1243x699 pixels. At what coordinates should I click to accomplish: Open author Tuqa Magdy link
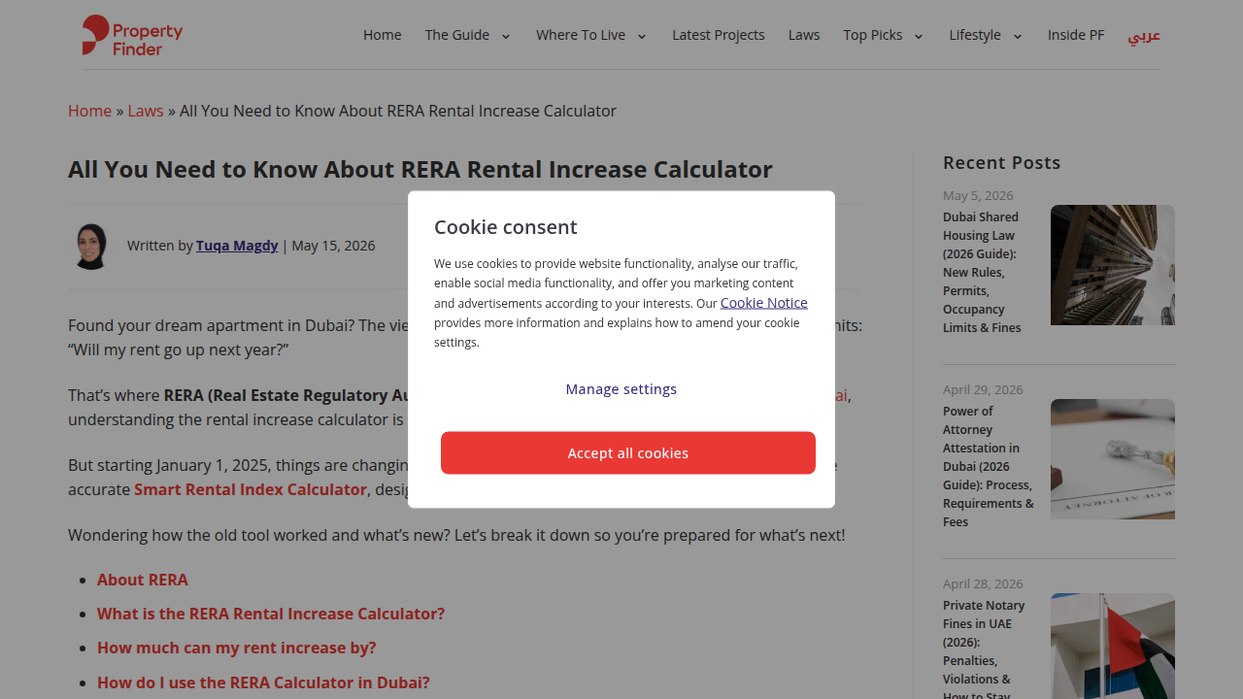237,246
